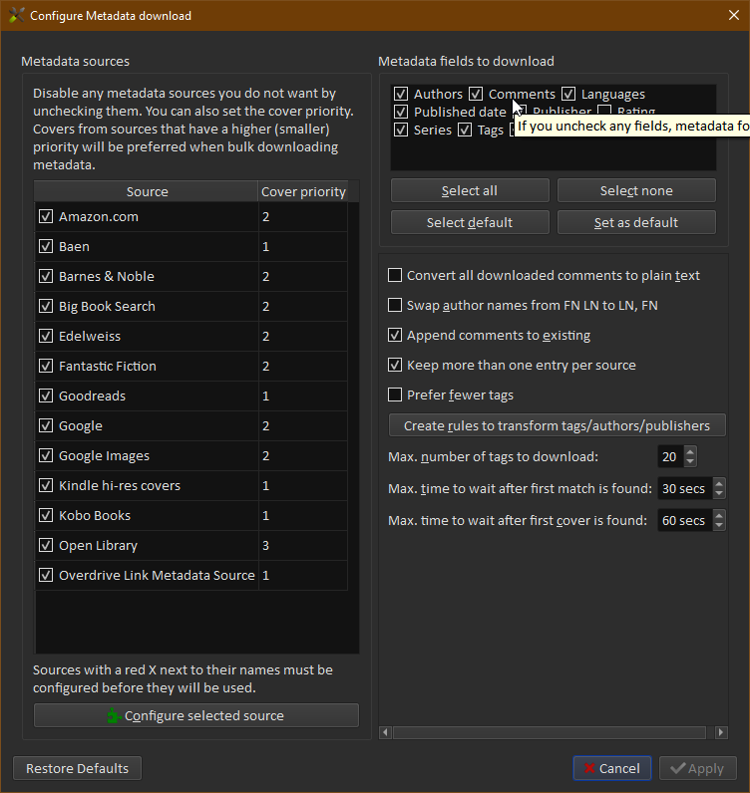
Task: Click the 30 secs wait field
Action: 684,488
